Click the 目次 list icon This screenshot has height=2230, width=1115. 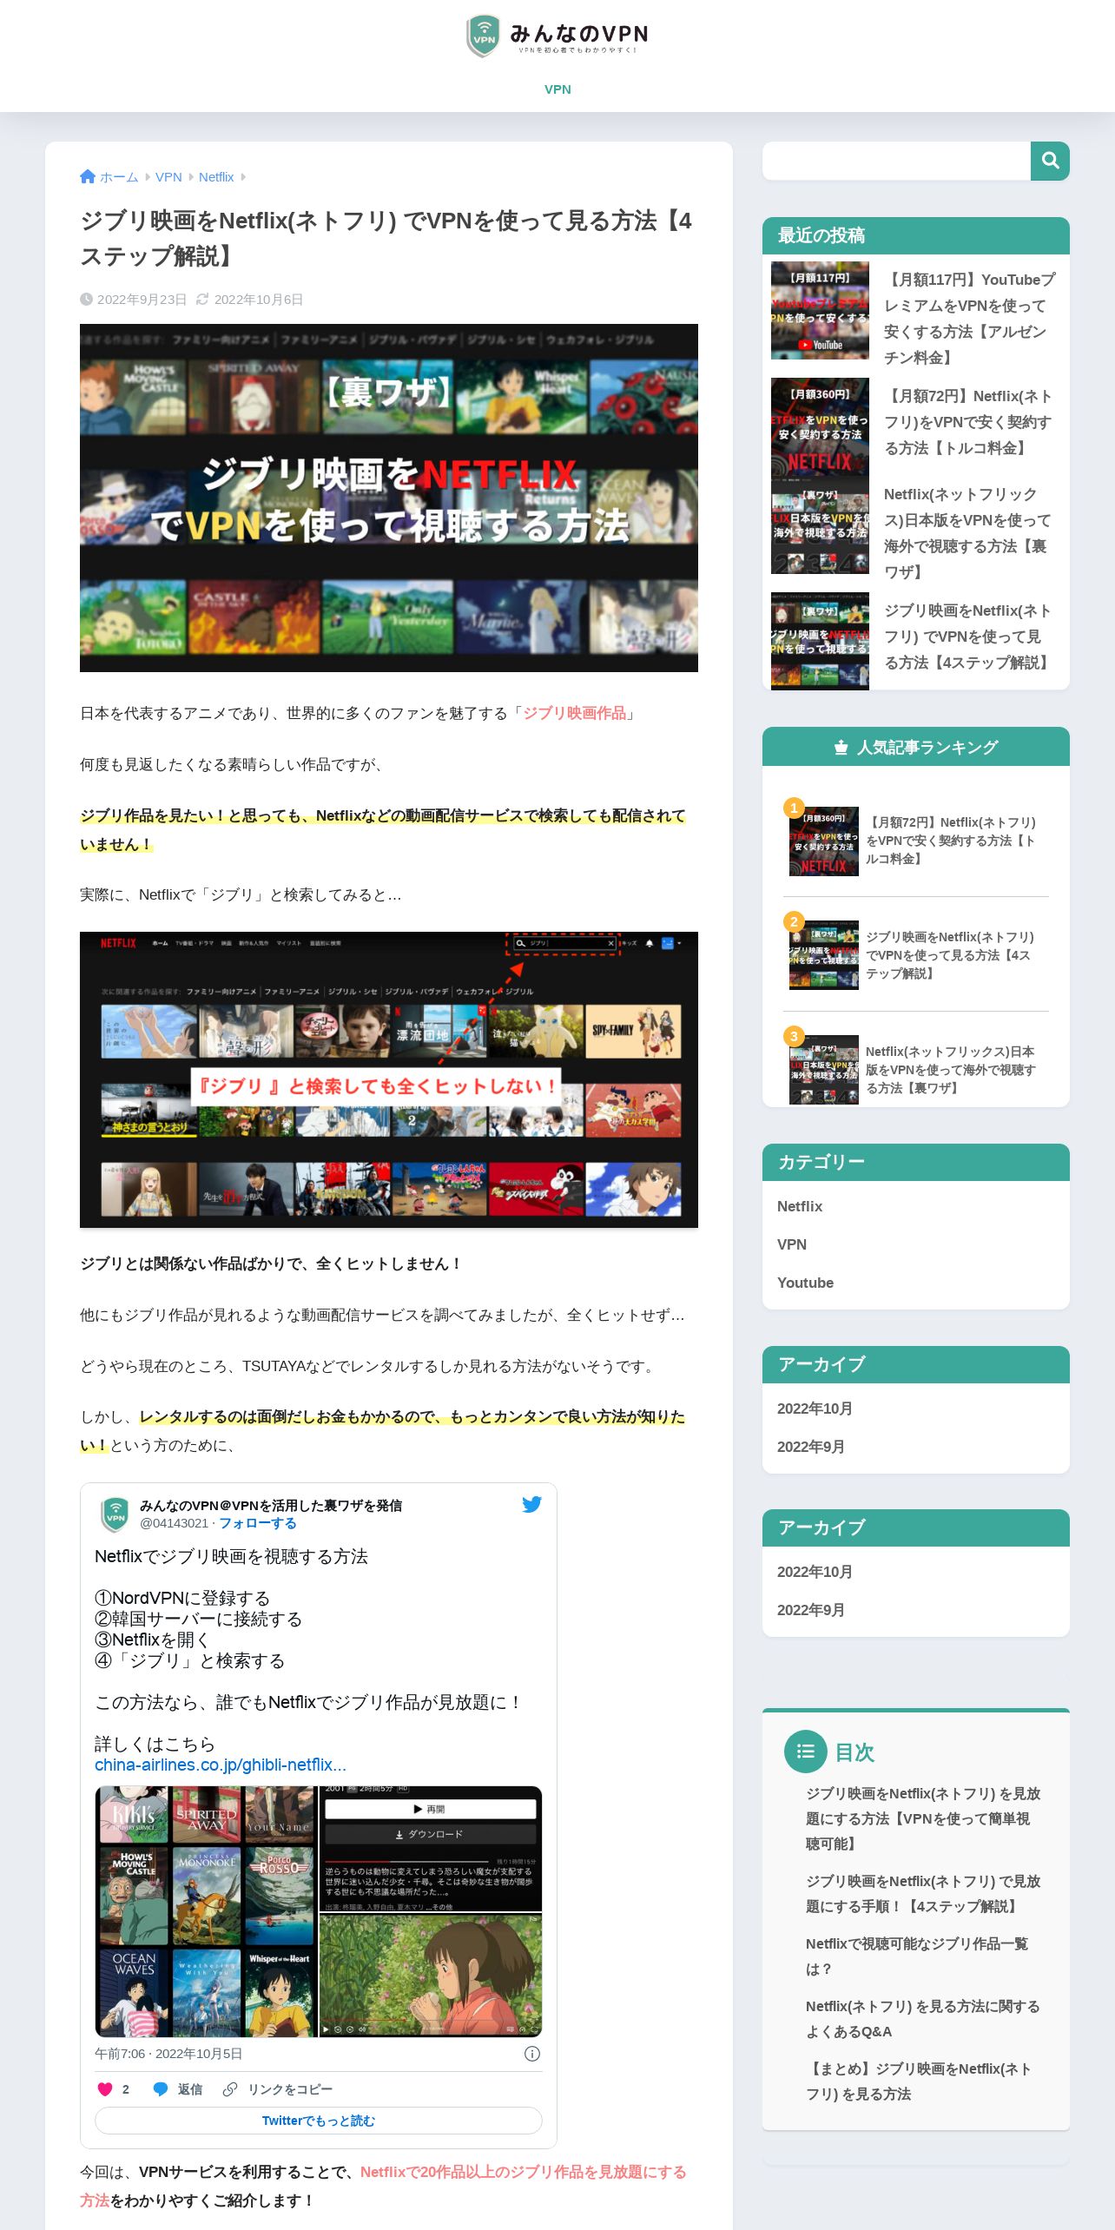[806, 1752]
